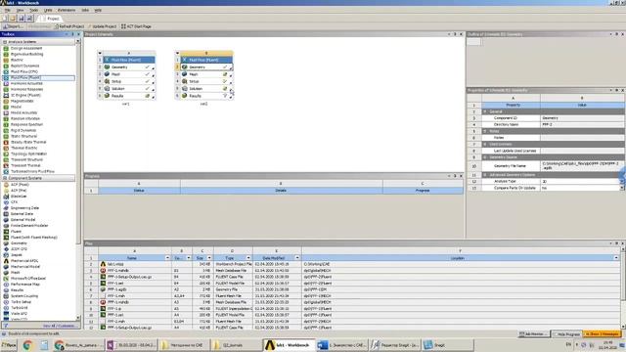Select Turbomachinery Fluid Flow in toolbox
Image resolution: width=626 pixels, height=352 pixels.
[x=32, y=171]
